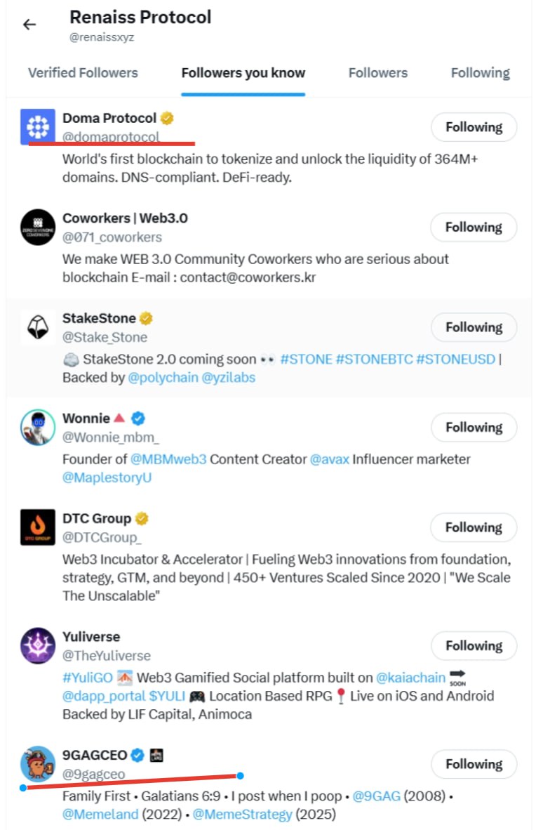Open StakeStone's logo avatar

click(38, 327)
